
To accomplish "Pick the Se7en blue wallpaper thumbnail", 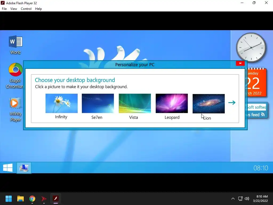I will click(x=98, y=103).
